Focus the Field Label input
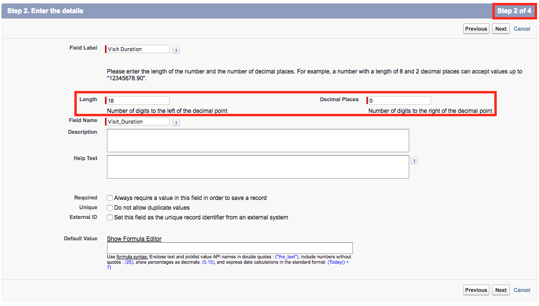539x306 pixels. pyautogui.click(x=138, y=49)
